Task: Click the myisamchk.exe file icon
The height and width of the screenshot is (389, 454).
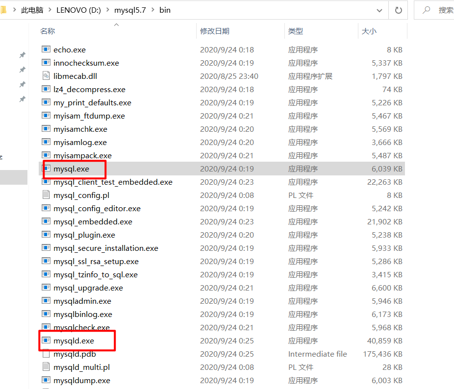Action: (46, 128)
